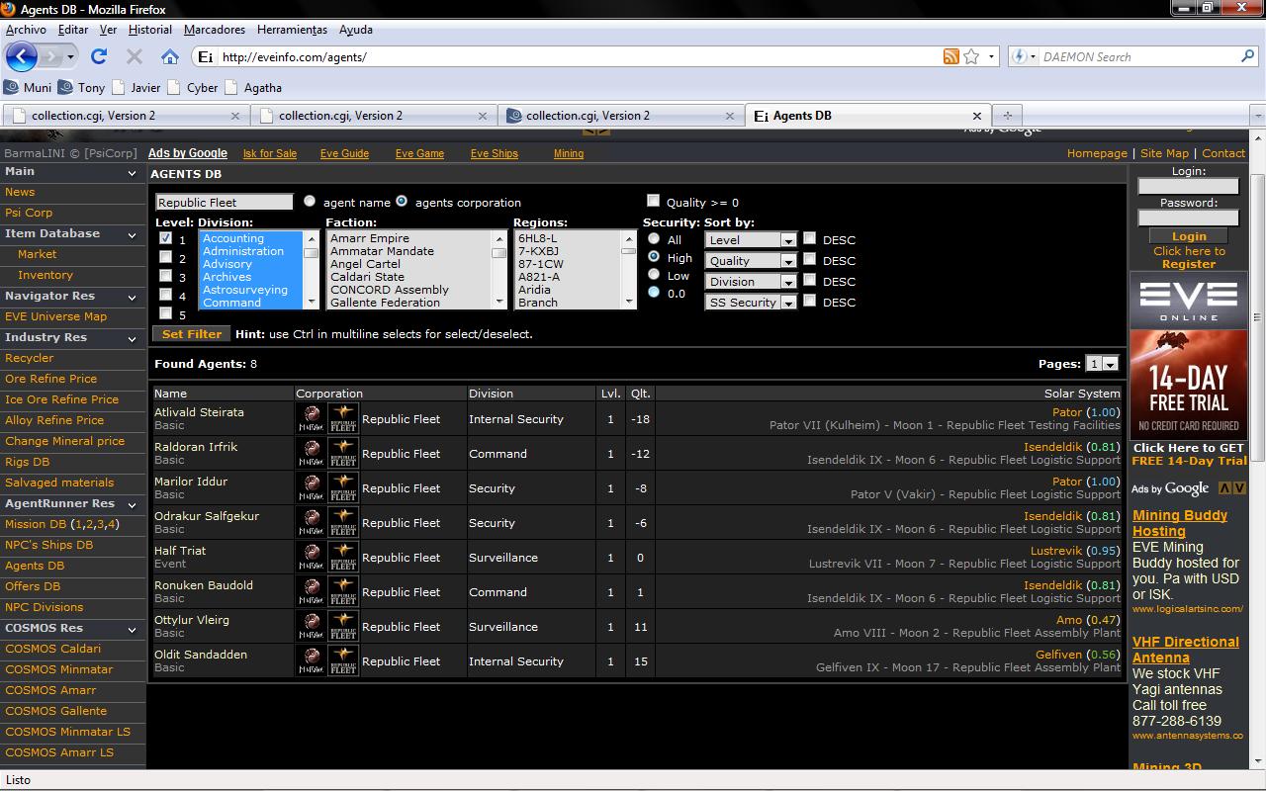Click the agents search text field

[225, 202]
